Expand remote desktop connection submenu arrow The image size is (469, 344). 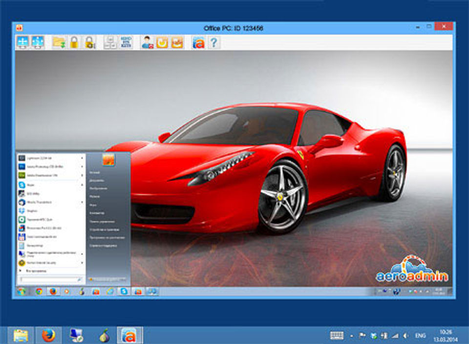click(x=82, y=254)
